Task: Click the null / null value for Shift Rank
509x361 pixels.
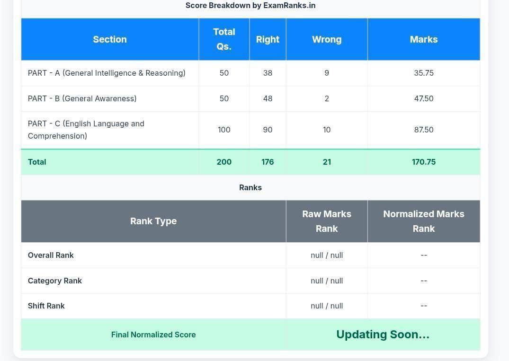Action: click(327, 306)
